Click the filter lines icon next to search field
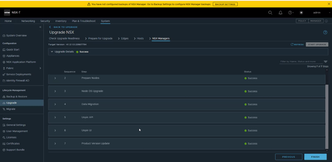The image size is (332, 162). pyautogui.click(x=326, y=61)
